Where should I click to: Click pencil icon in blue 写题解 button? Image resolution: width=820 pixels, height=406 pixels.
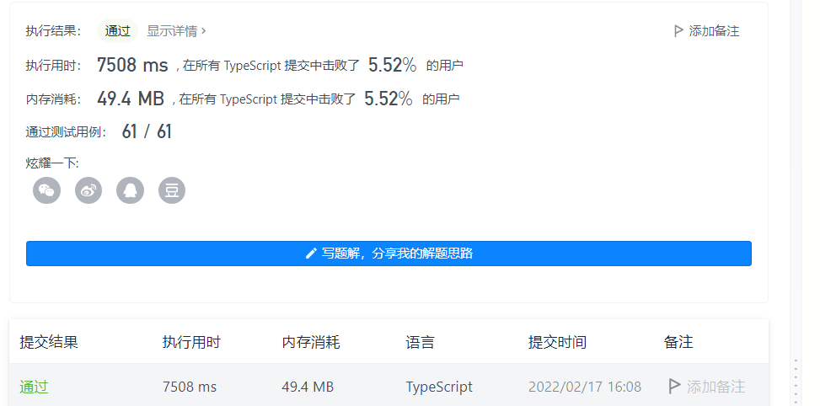311,254
